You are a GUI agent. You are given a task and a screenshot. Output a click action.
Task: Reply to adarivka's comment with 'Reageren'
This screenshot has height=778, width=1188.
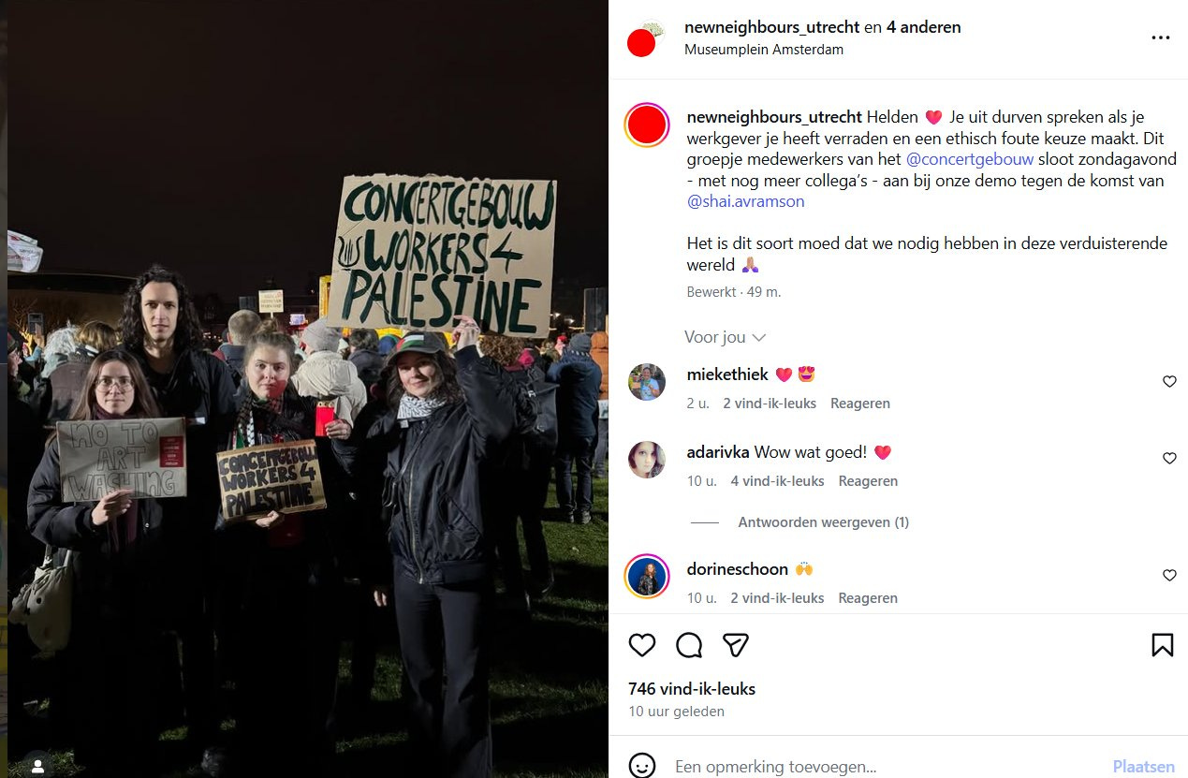point(868,481)
